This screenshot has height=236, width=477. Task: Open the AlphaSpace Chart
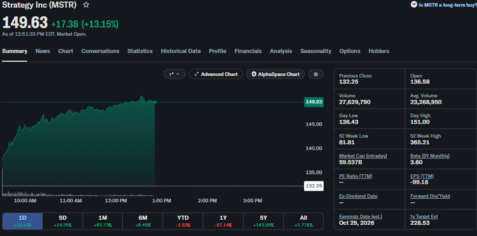(x=275, y=74)
